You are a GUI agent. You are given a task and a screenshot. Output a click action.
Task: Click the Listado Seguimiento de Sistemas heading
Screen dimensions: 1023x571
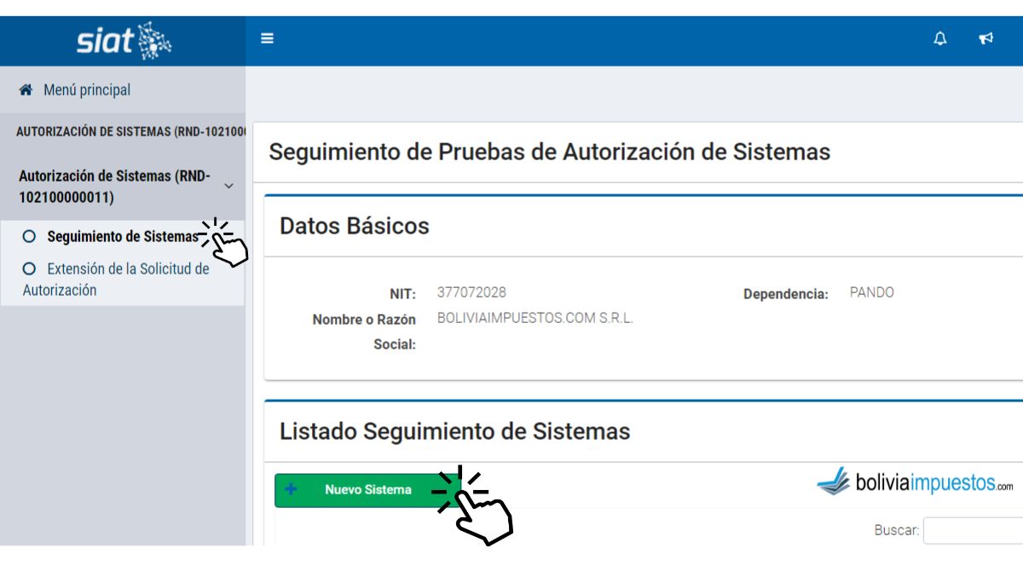(x=454, y=431)
